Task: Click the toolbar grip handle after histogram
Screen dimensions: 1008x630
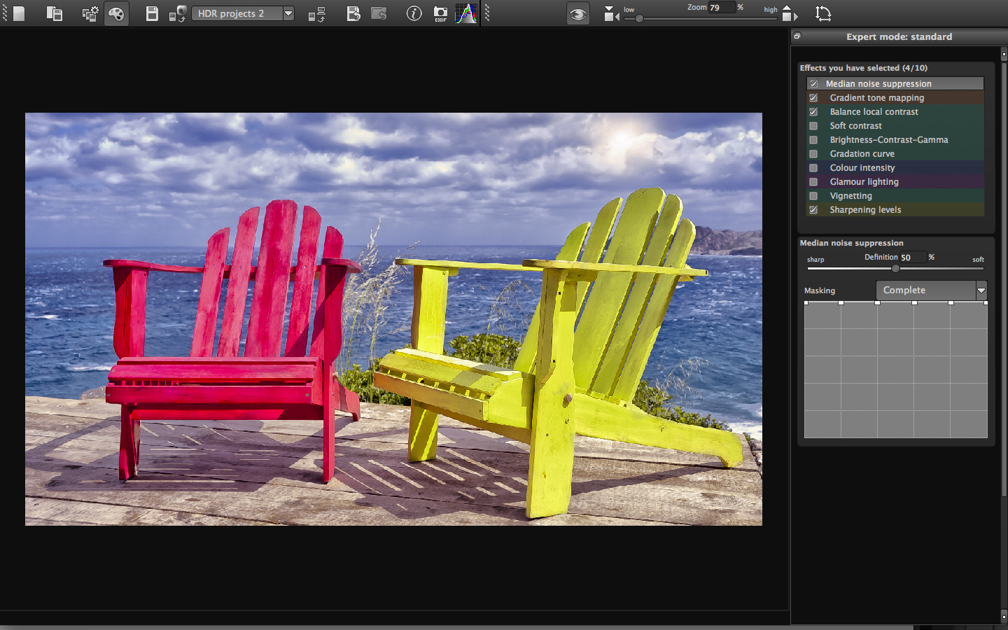Action: click(486, 13)
